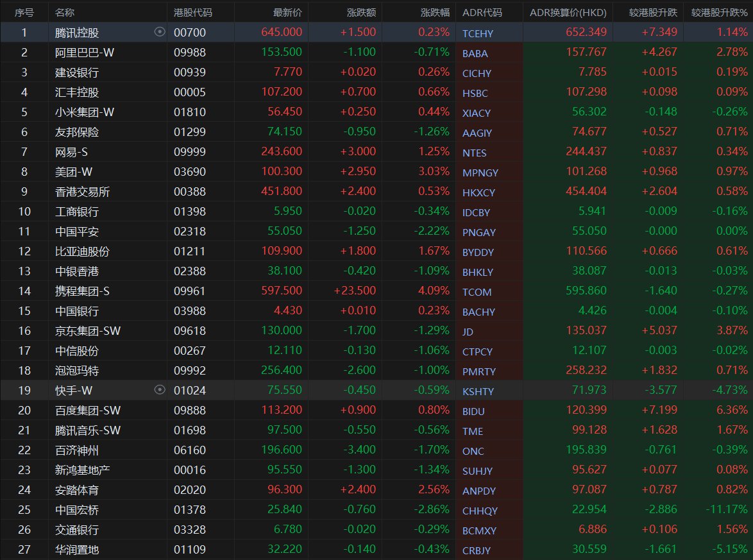
Task: Select the 美团-W stock name
Action: (x=74, y=172)
